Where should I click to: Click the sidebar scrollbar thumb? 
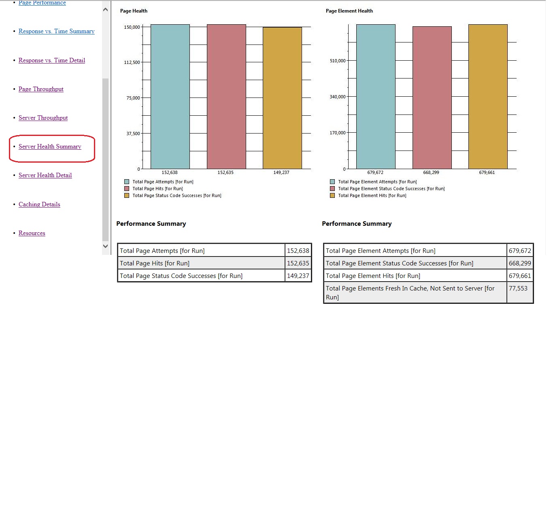click(x=106, y=159)
